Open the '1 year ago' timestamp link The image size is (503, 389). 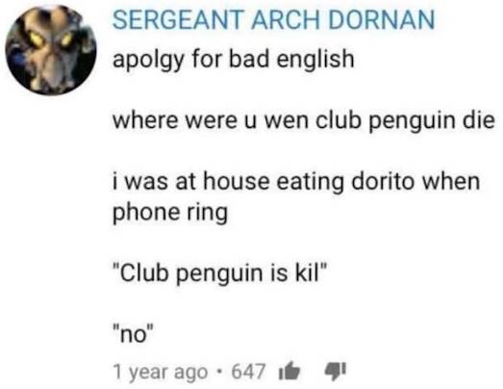(x=161, y=372)
